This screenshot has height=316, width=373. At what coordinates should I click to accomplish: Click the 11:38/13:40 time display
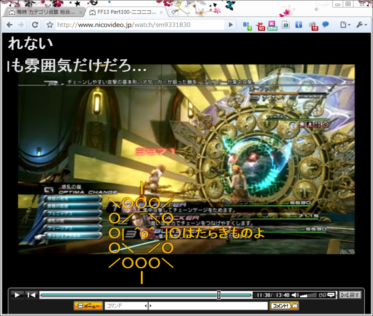tap(271, 295)
